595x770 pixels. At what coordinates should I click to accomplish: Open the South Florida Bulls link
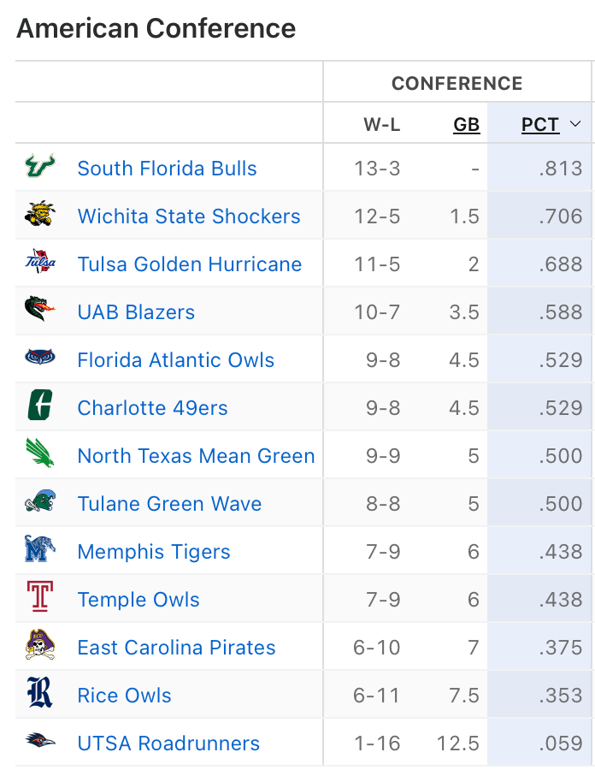pyautogui.click(x=167, y=169)
